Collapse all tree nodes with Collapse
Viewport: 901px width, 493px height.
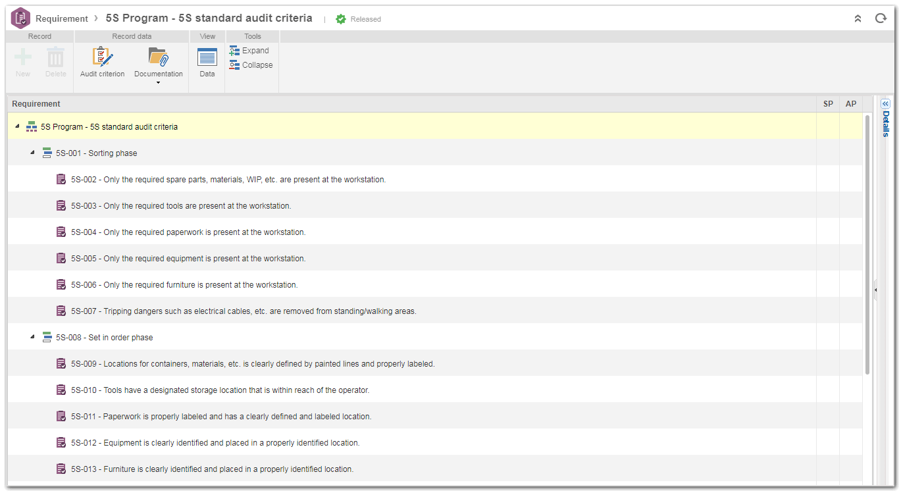[251, 65]
